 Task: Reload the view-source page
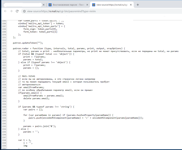tap(17, 11)
